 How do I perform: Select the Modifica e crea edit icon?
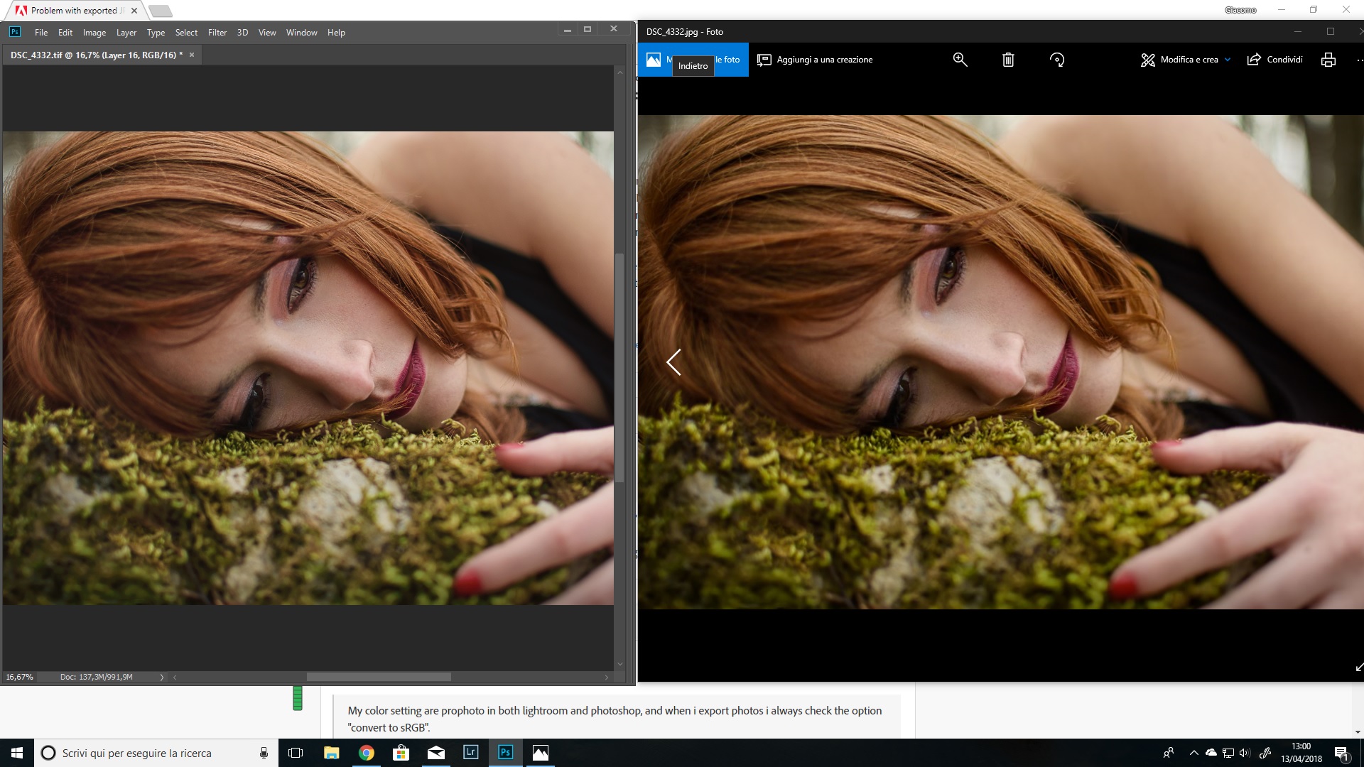pos(1148,60)
